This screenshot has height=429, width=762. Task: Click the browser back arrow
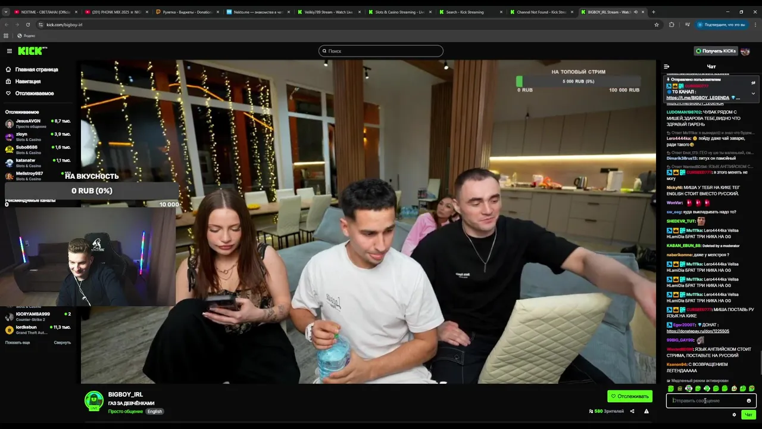(6, 24)
